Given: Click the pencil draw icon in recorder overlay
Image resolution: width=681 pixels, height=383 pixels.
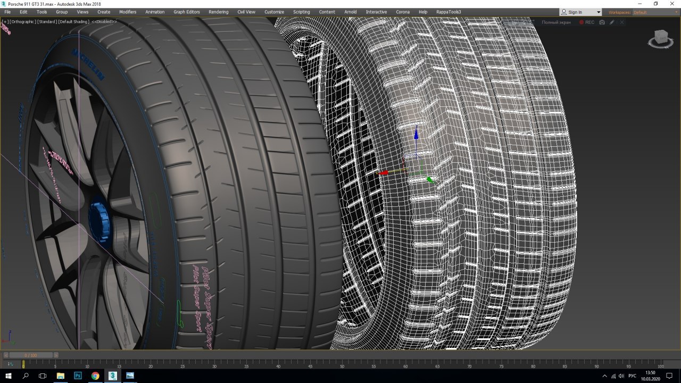Looking at the screenshot, I should 612,22.
